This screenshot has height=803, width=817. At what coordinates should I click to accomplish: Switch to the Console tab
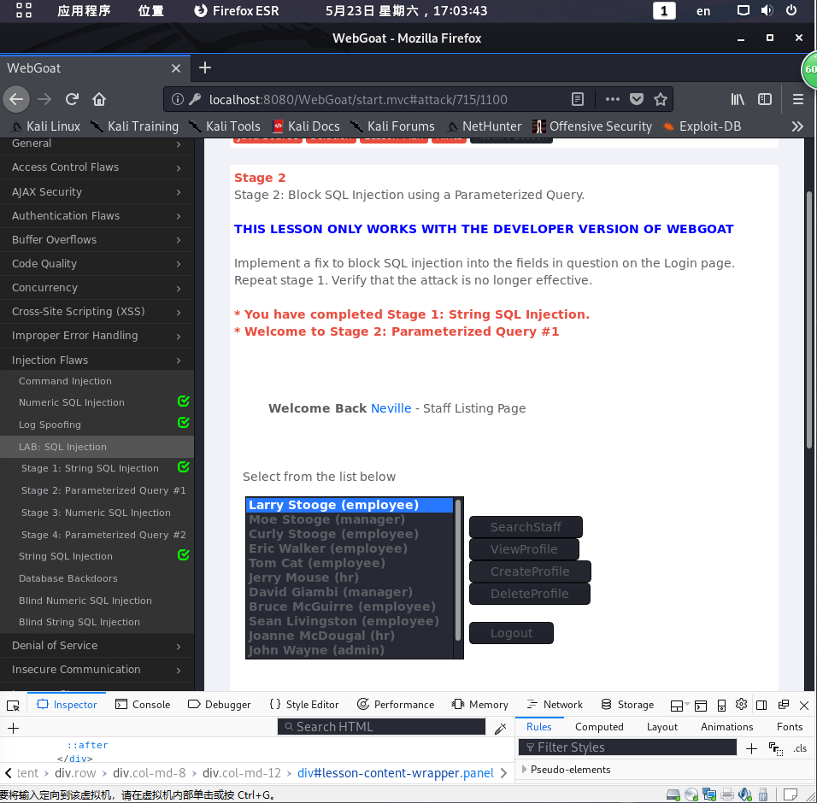point(143,705)
